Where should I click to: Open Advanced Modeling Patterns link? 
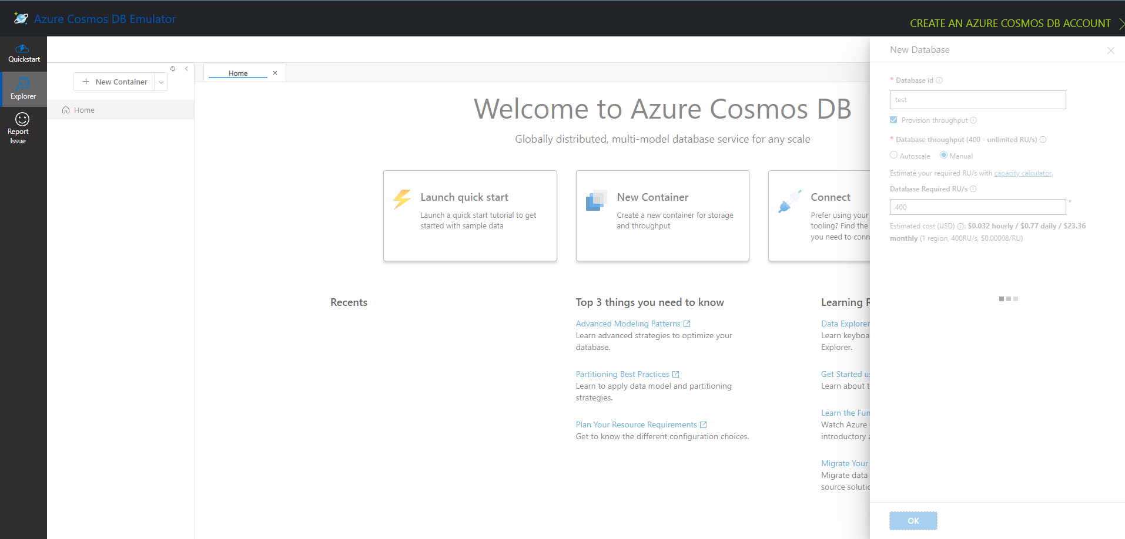628,324
